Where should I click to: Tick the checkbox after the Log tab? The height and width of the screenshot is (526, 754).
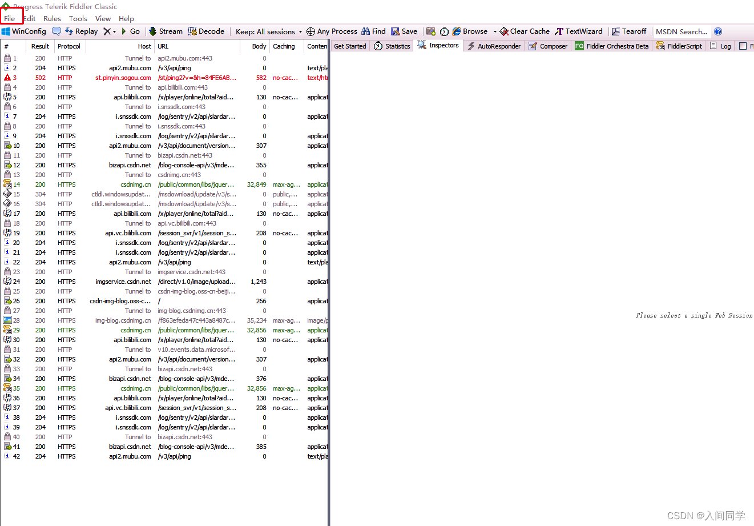(x=743, y=46)
